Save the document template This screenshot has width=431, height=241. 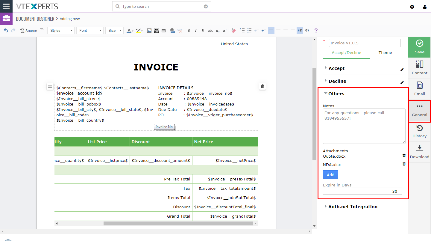(x=419, y=47)
